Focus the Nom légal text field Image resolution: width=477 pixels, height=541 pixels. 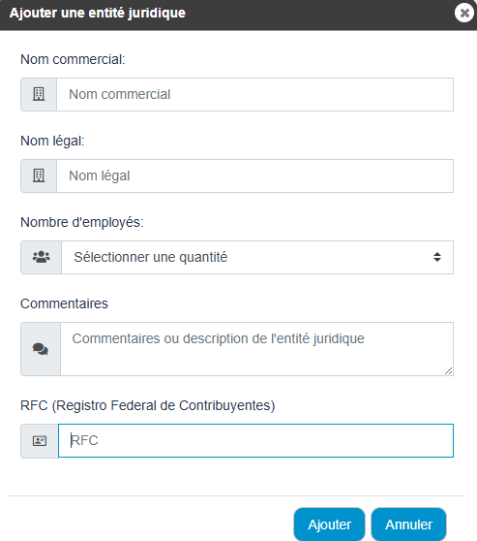pyautogui.click(x=254, y=175)
